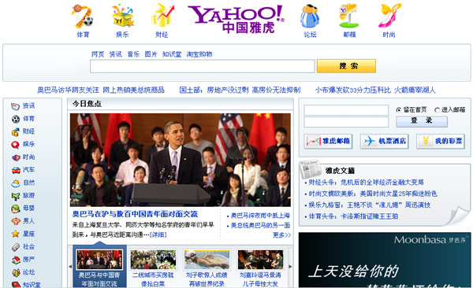Select the 进入邮箱 radio button

437,110
